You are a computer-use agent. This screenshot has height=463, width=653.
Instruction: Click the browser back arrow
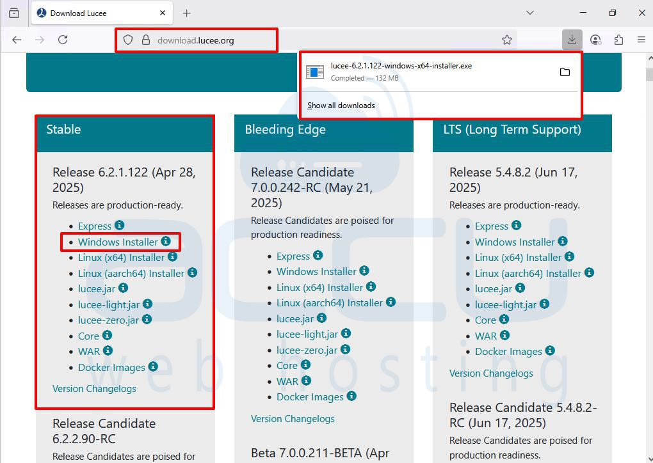(17, 40)
